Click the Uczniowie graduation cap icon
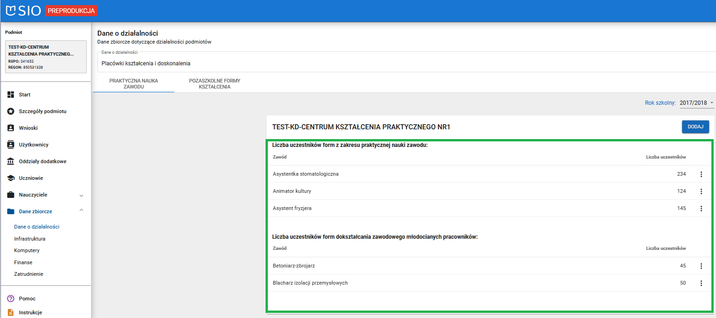The image size is (716, 318). [x=11, y=178]
